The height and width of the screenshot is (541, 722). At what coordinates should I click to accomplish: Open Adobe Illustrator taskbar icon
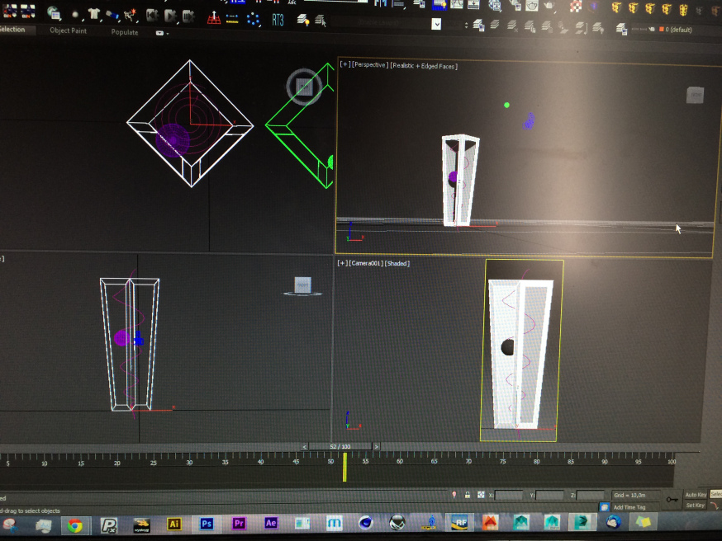pyautogui.click(x=173, y=524)
